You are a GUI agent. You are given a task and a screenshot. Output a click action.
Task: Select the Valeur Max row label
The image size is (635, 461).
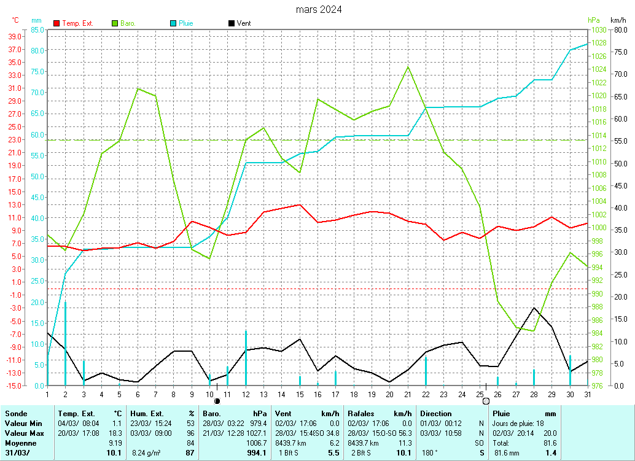coord(23,433)
